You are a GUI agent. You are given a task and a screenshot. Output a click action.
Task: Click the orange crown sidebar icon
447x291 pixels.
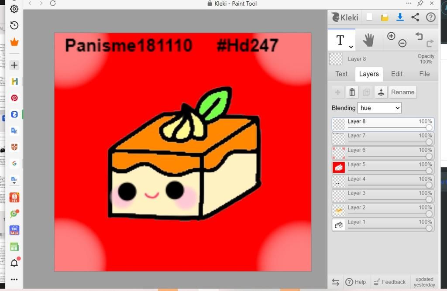pyautogui.click(x=14, y=42)
